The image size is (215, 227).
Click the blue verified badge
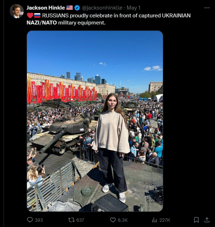[x=77, y=8]
